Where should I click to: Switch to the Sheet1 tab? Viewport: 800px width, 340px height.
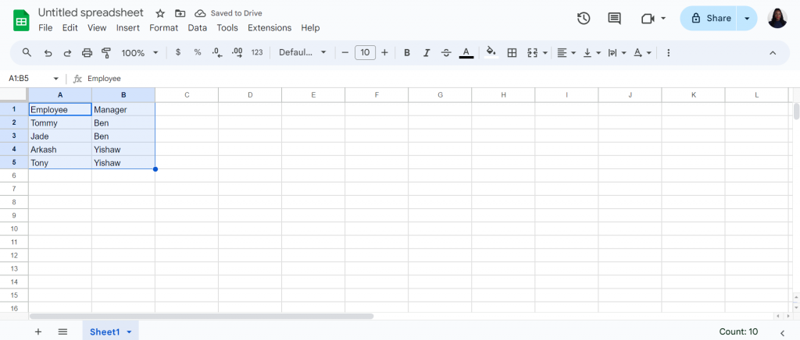click(x=110, y=332)
